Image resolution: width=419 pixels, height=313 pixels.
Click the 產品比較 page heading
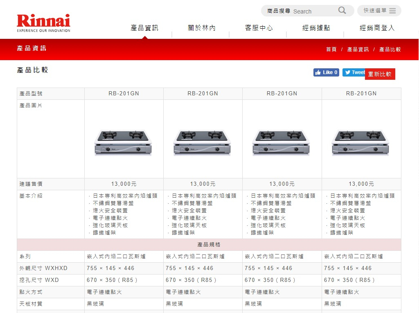pos(32,70)
